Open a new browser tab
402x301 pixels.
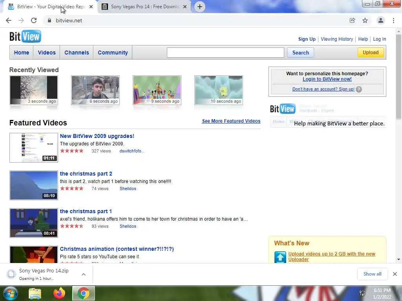point(200,7)
